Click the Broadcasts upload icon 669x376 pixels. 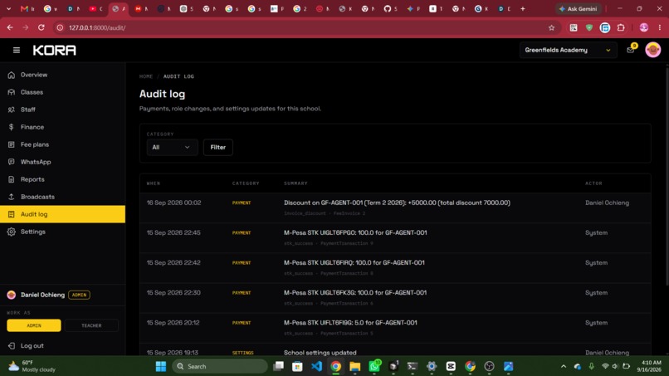tap(11, 197)
